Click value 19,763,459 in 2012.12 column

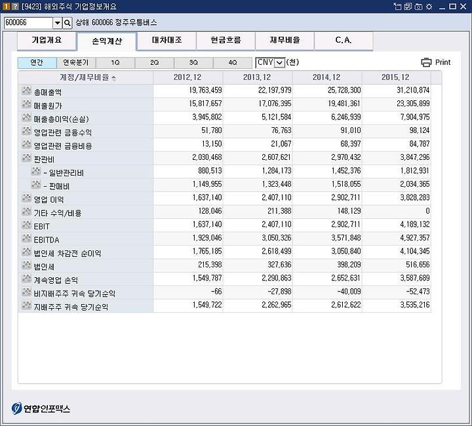click(205, 90)
